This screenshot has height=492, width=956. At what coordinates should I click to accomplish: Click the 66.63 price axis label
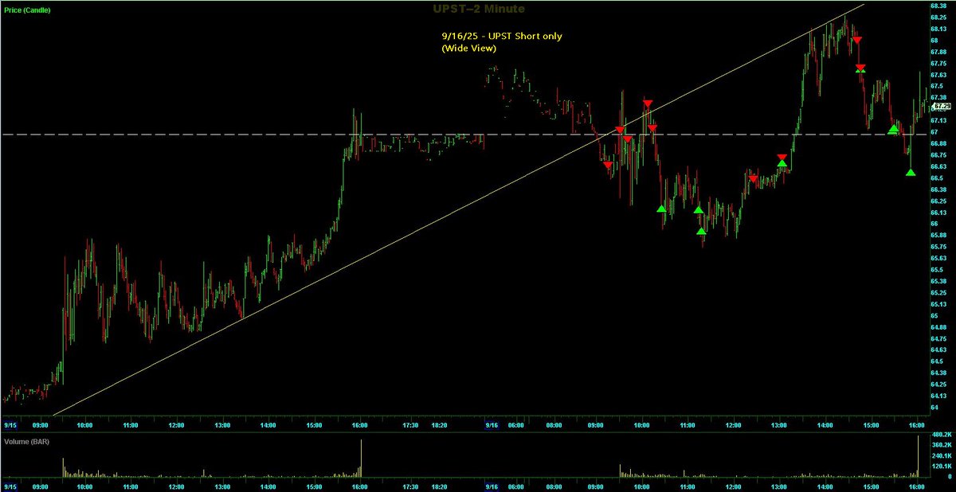tap(938, 166)
